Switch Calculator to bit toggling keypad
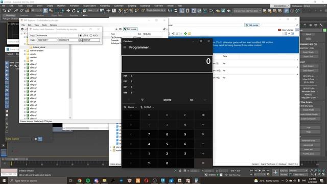 [x=142, y=100]
